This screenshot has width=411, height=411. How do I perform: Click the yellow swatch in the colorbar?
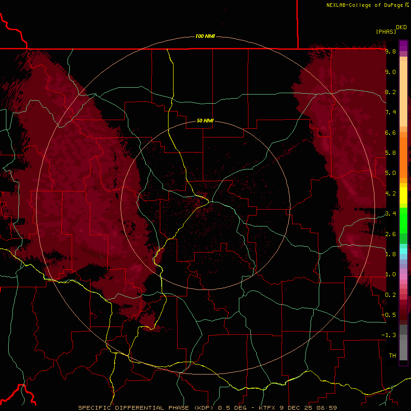[403, 195]
